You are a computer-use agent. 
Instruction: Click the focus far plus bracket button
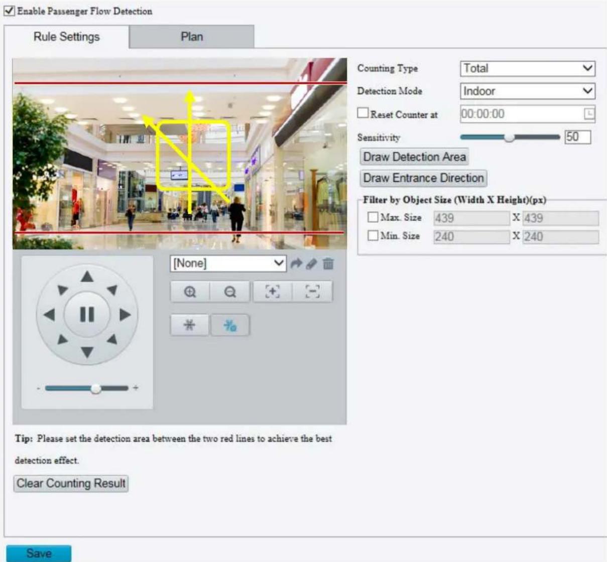coord(272,292)
